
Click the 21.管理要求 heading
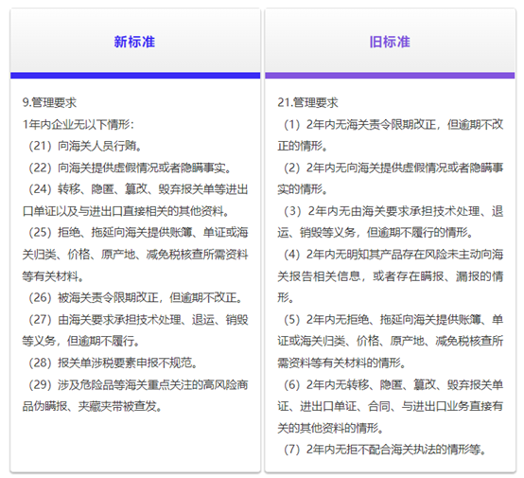[x=307, y=102]
